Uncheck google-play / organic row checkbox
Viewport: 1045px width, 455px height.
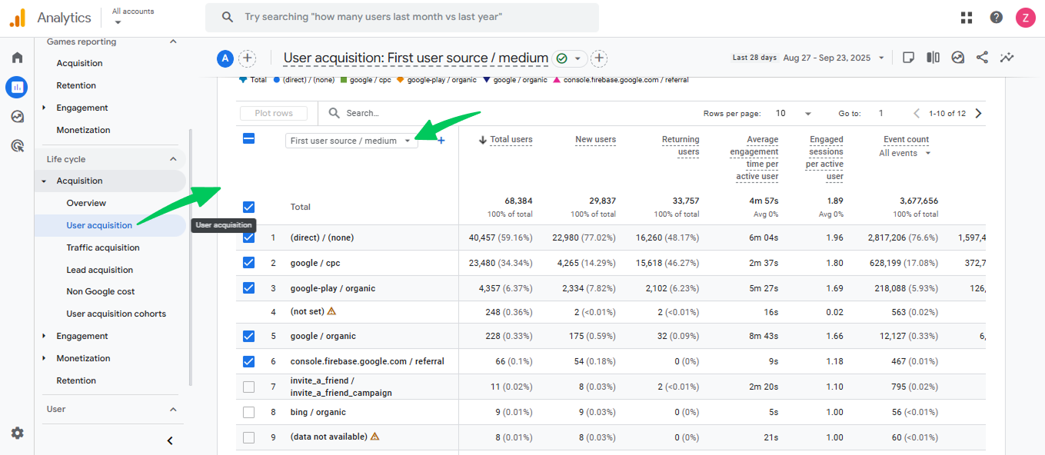click(248, 288)
